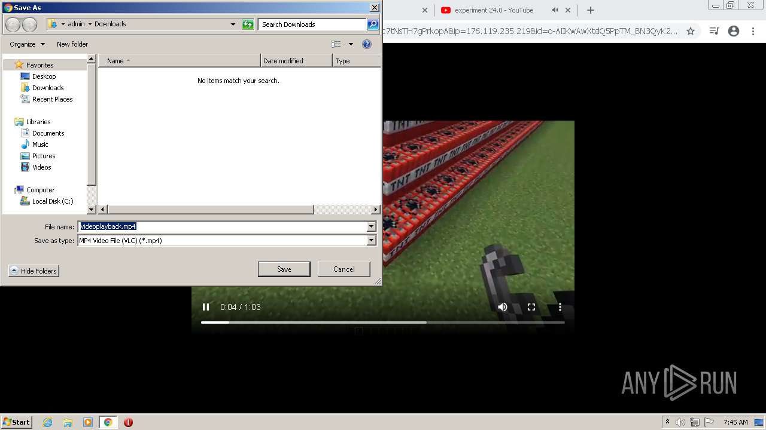Open the Videos library
Image resolution: width=766 pixels, height=430 pixels.
[x=41, y=167]
